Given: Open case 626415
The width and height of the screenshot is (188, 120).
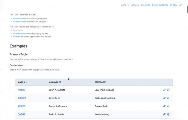Looking at the screenshot, I should 22,106.
